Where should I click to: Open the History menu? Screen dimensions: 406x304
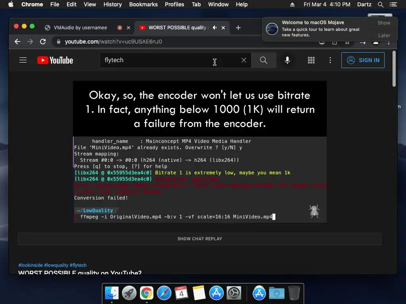[113, 4]
